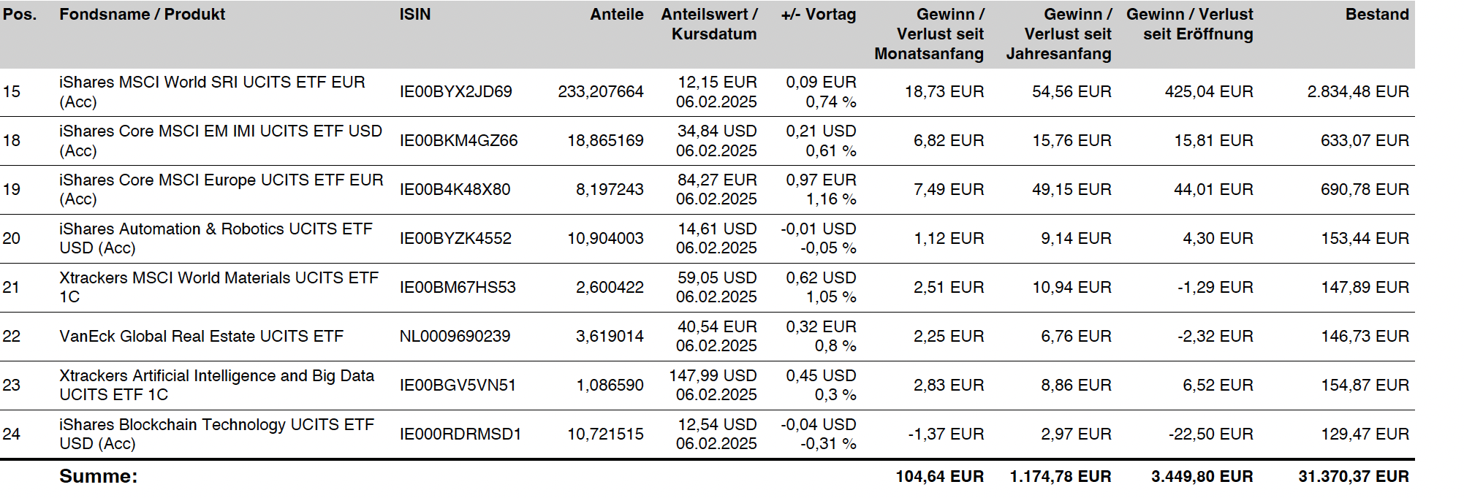Click the Anteile column header

[616, 15]
